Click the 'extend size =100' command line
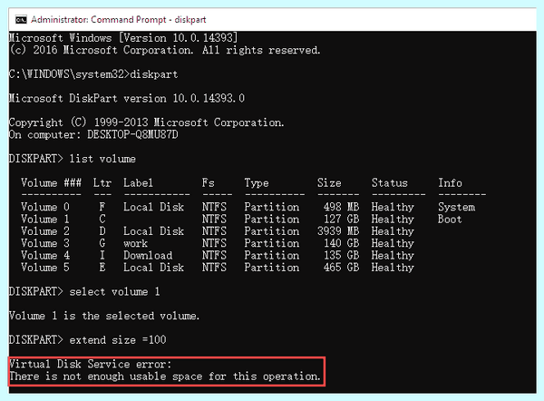This screenshot has width=544, height=401. [x=118, y=339]
